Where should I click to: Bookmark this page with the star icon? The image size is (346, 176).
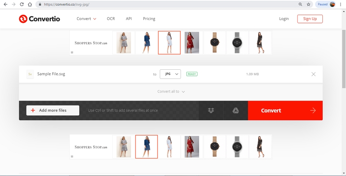[309, 4]
